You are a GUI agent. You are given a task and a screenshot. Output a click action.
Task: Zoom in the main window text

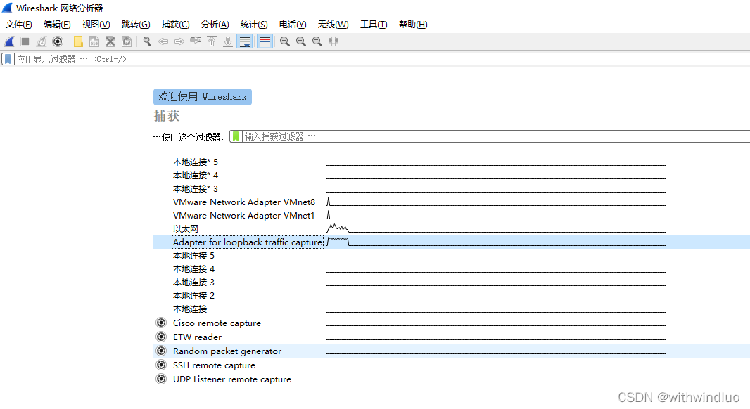[285, 41]
